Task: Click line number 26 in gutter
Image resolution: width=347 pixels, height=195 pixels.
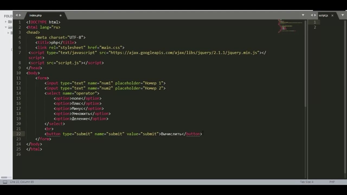Action: pyautogui.click(x=18, y=154)
